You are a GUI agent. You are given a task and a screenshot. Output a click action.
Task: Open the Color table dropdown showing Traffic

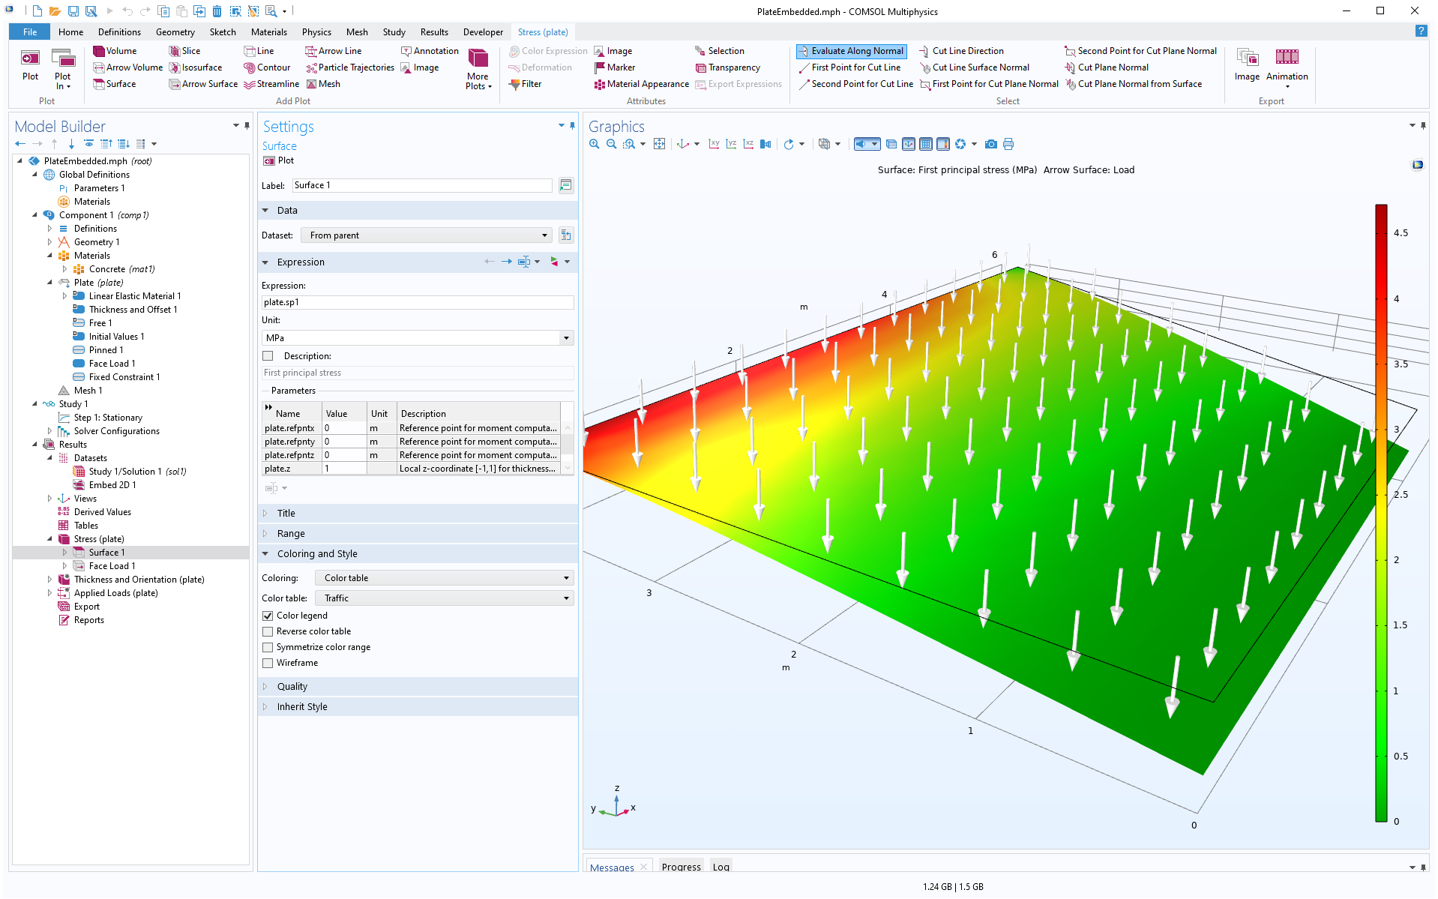pyautogui.click(x=444, y=598)
